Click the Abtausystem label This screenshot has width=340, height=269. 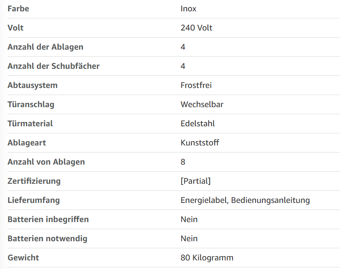(x=33, y=85)
